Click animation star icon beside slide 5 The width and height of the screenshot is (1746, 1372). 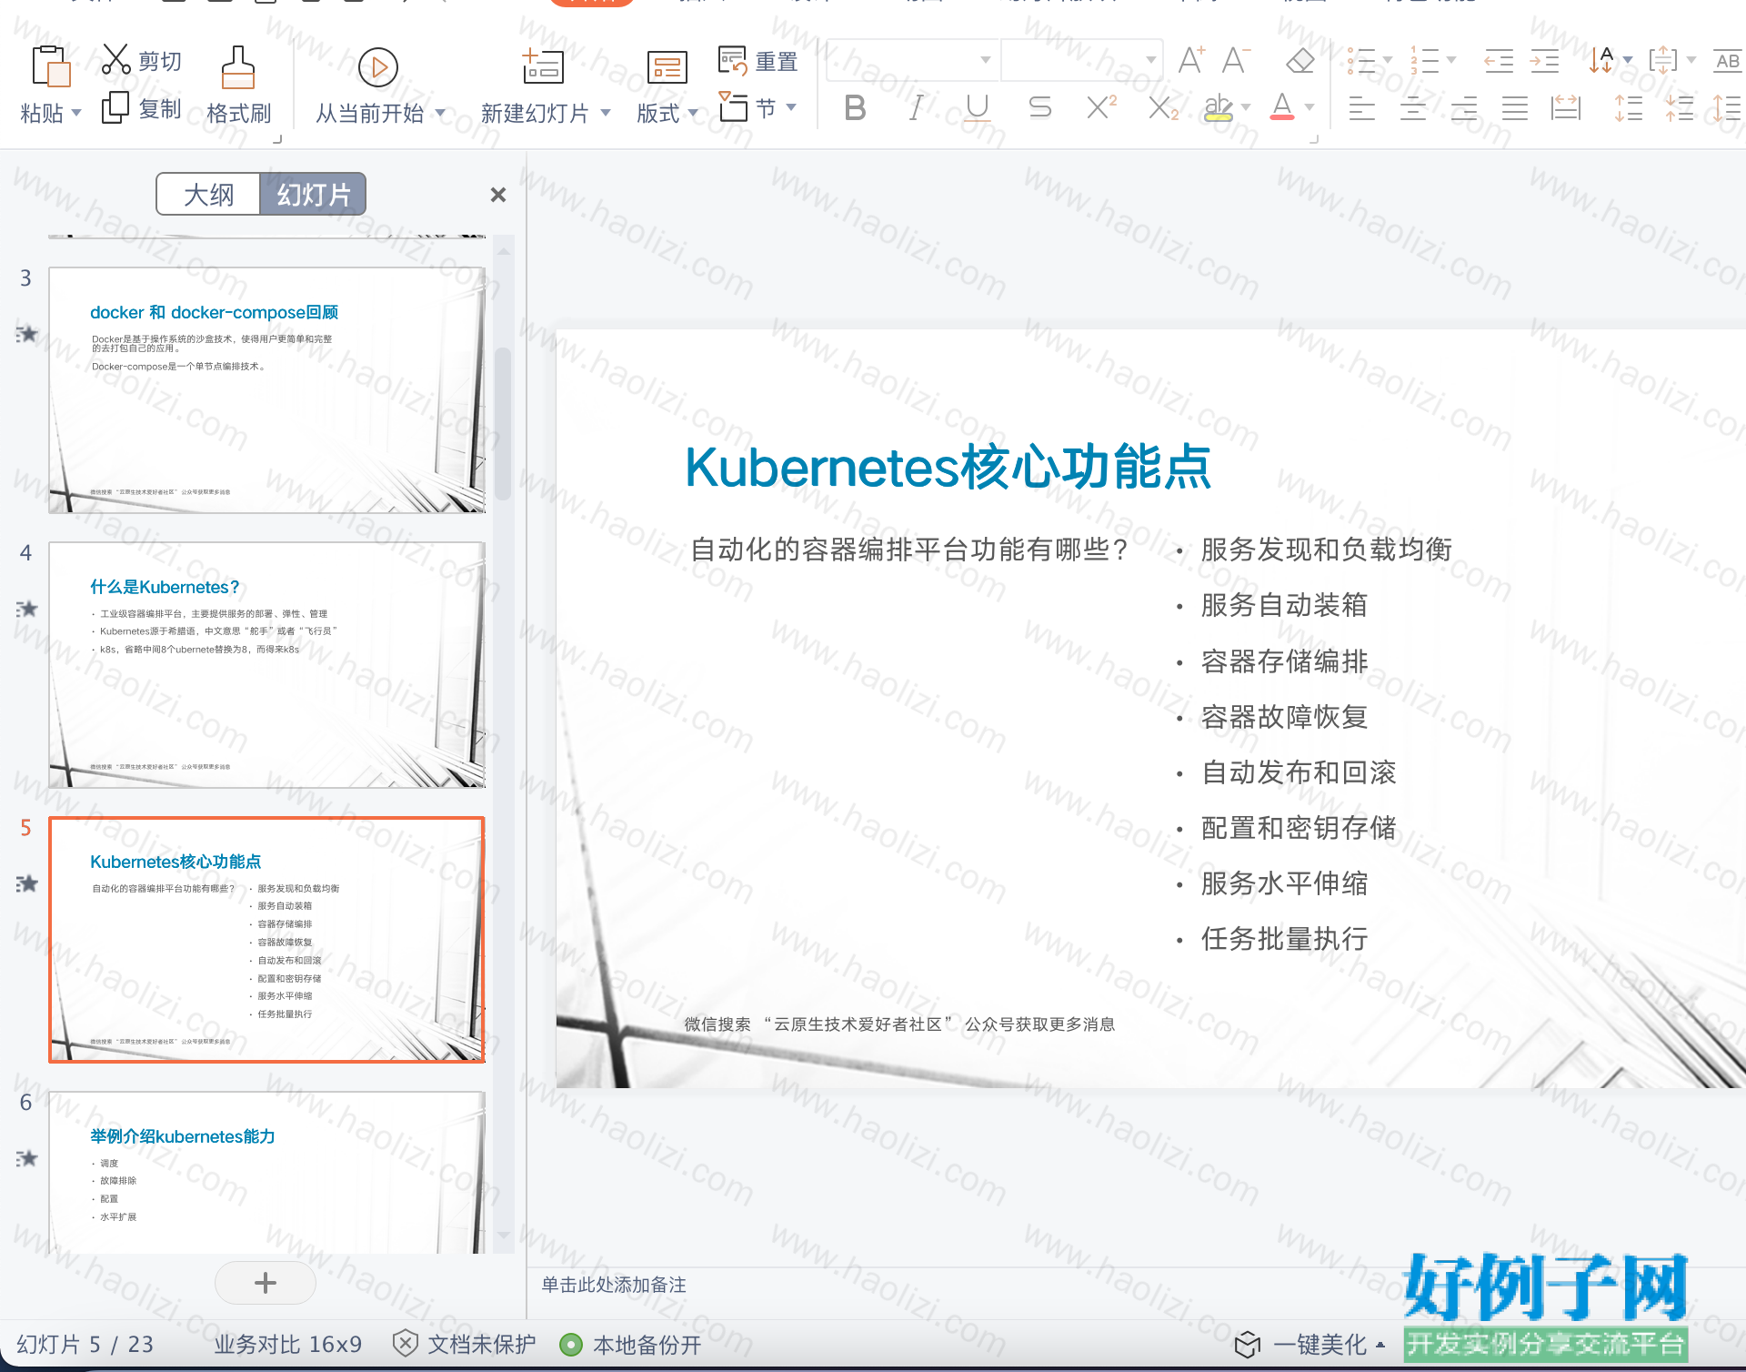coord(27,883)
